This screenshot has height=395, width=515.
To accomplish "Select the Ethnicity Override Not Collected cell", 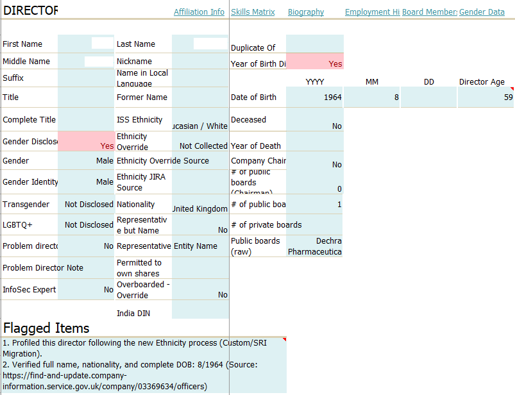I will [199, 141].
